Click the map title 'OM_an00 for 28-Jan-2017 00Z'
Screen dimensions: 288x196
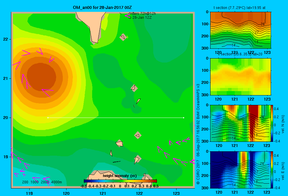(x=102, y=7)
